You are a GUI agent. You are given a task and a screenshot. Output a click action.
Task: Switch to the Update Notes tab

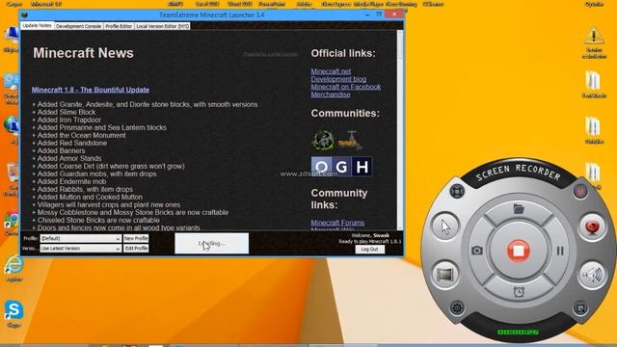point(37,26)
